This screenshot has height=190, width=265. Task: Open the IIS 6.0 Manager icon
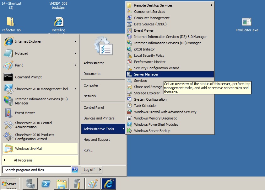coord(129,37)
